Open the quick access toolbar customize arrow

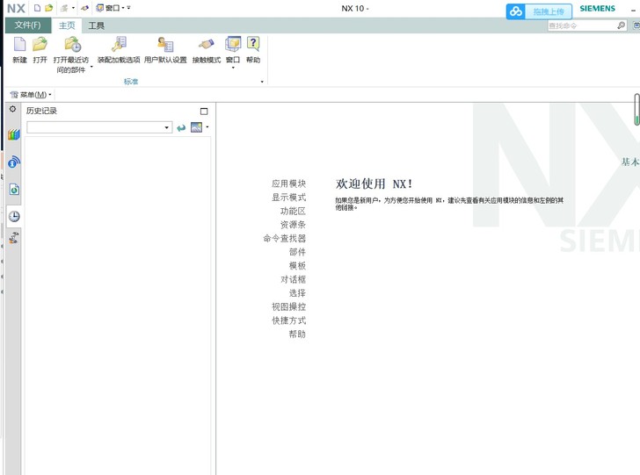point(128,8)
